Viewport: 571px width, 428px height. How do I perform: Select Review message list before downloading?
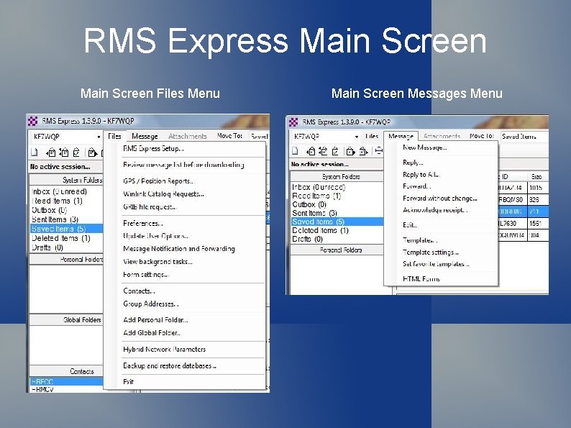pos(183,165)
